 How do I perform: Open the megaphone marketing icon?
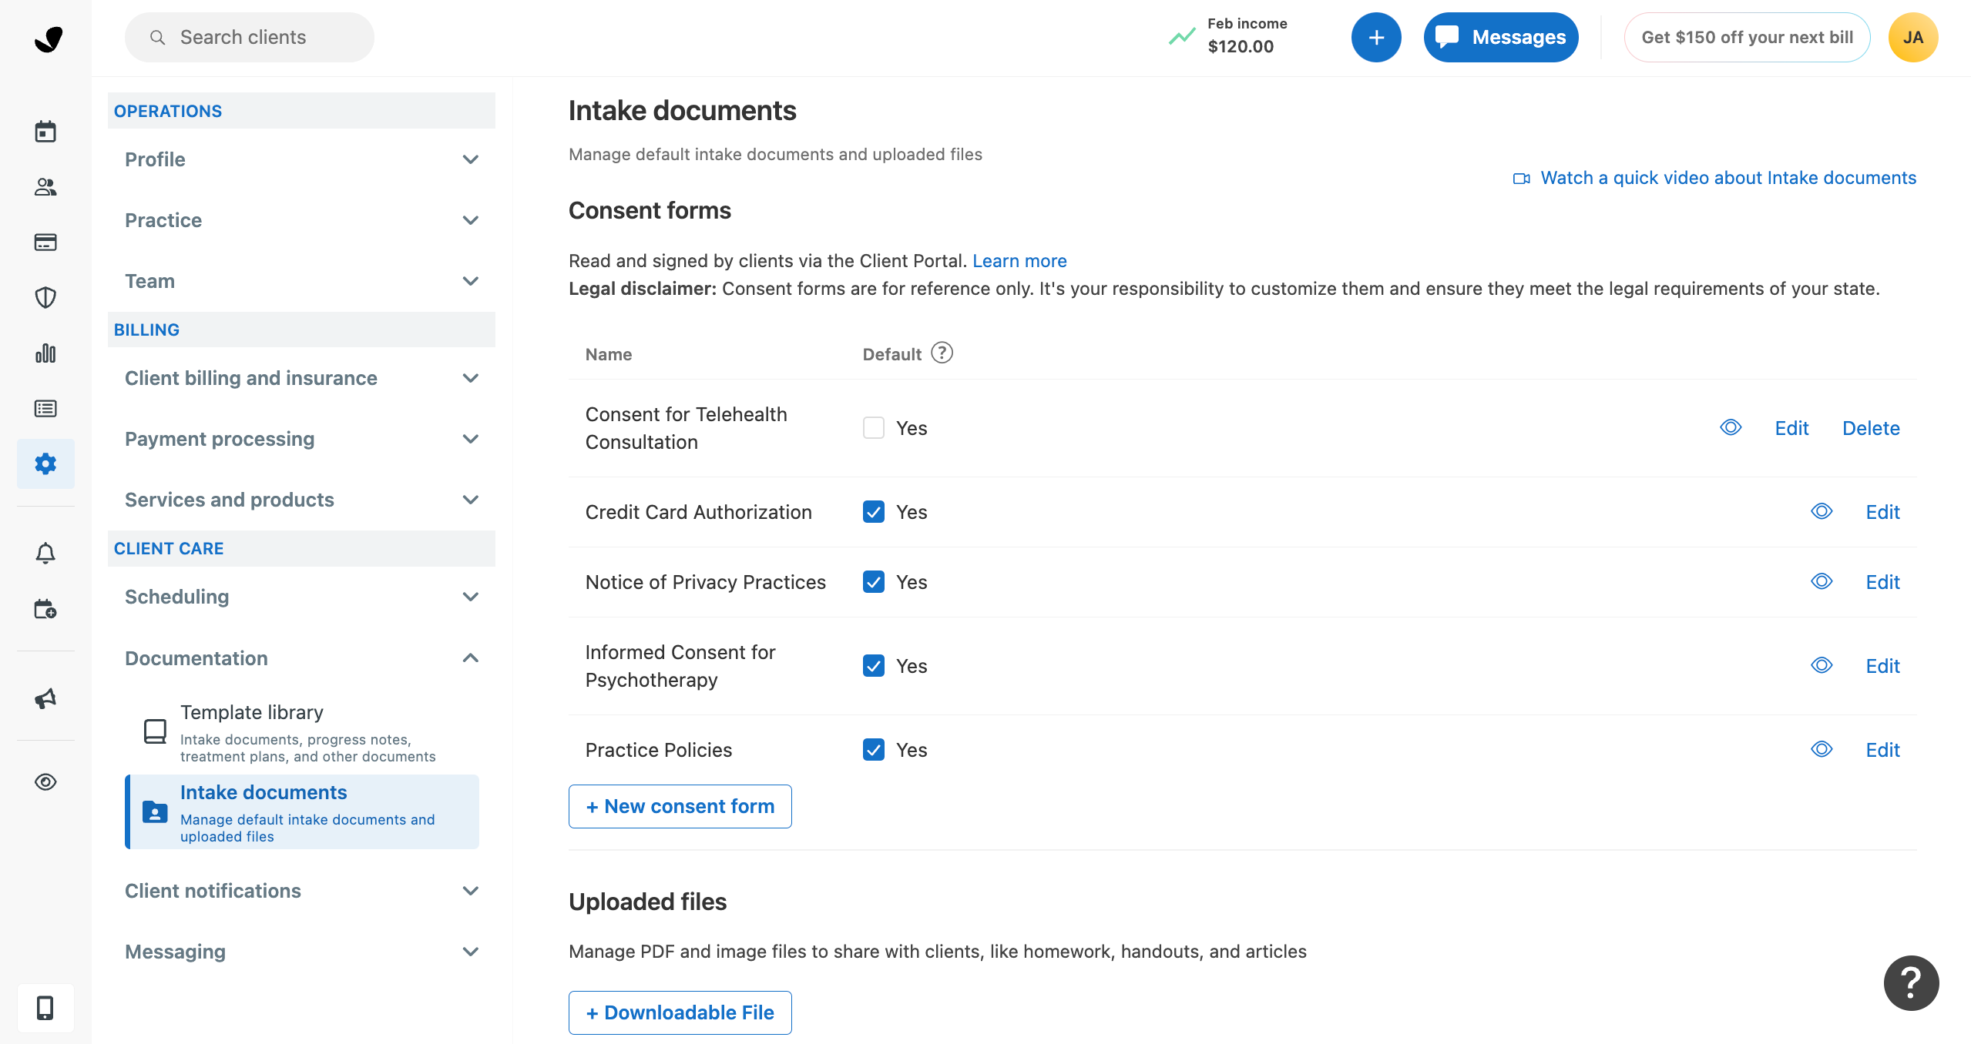[45, 698]
